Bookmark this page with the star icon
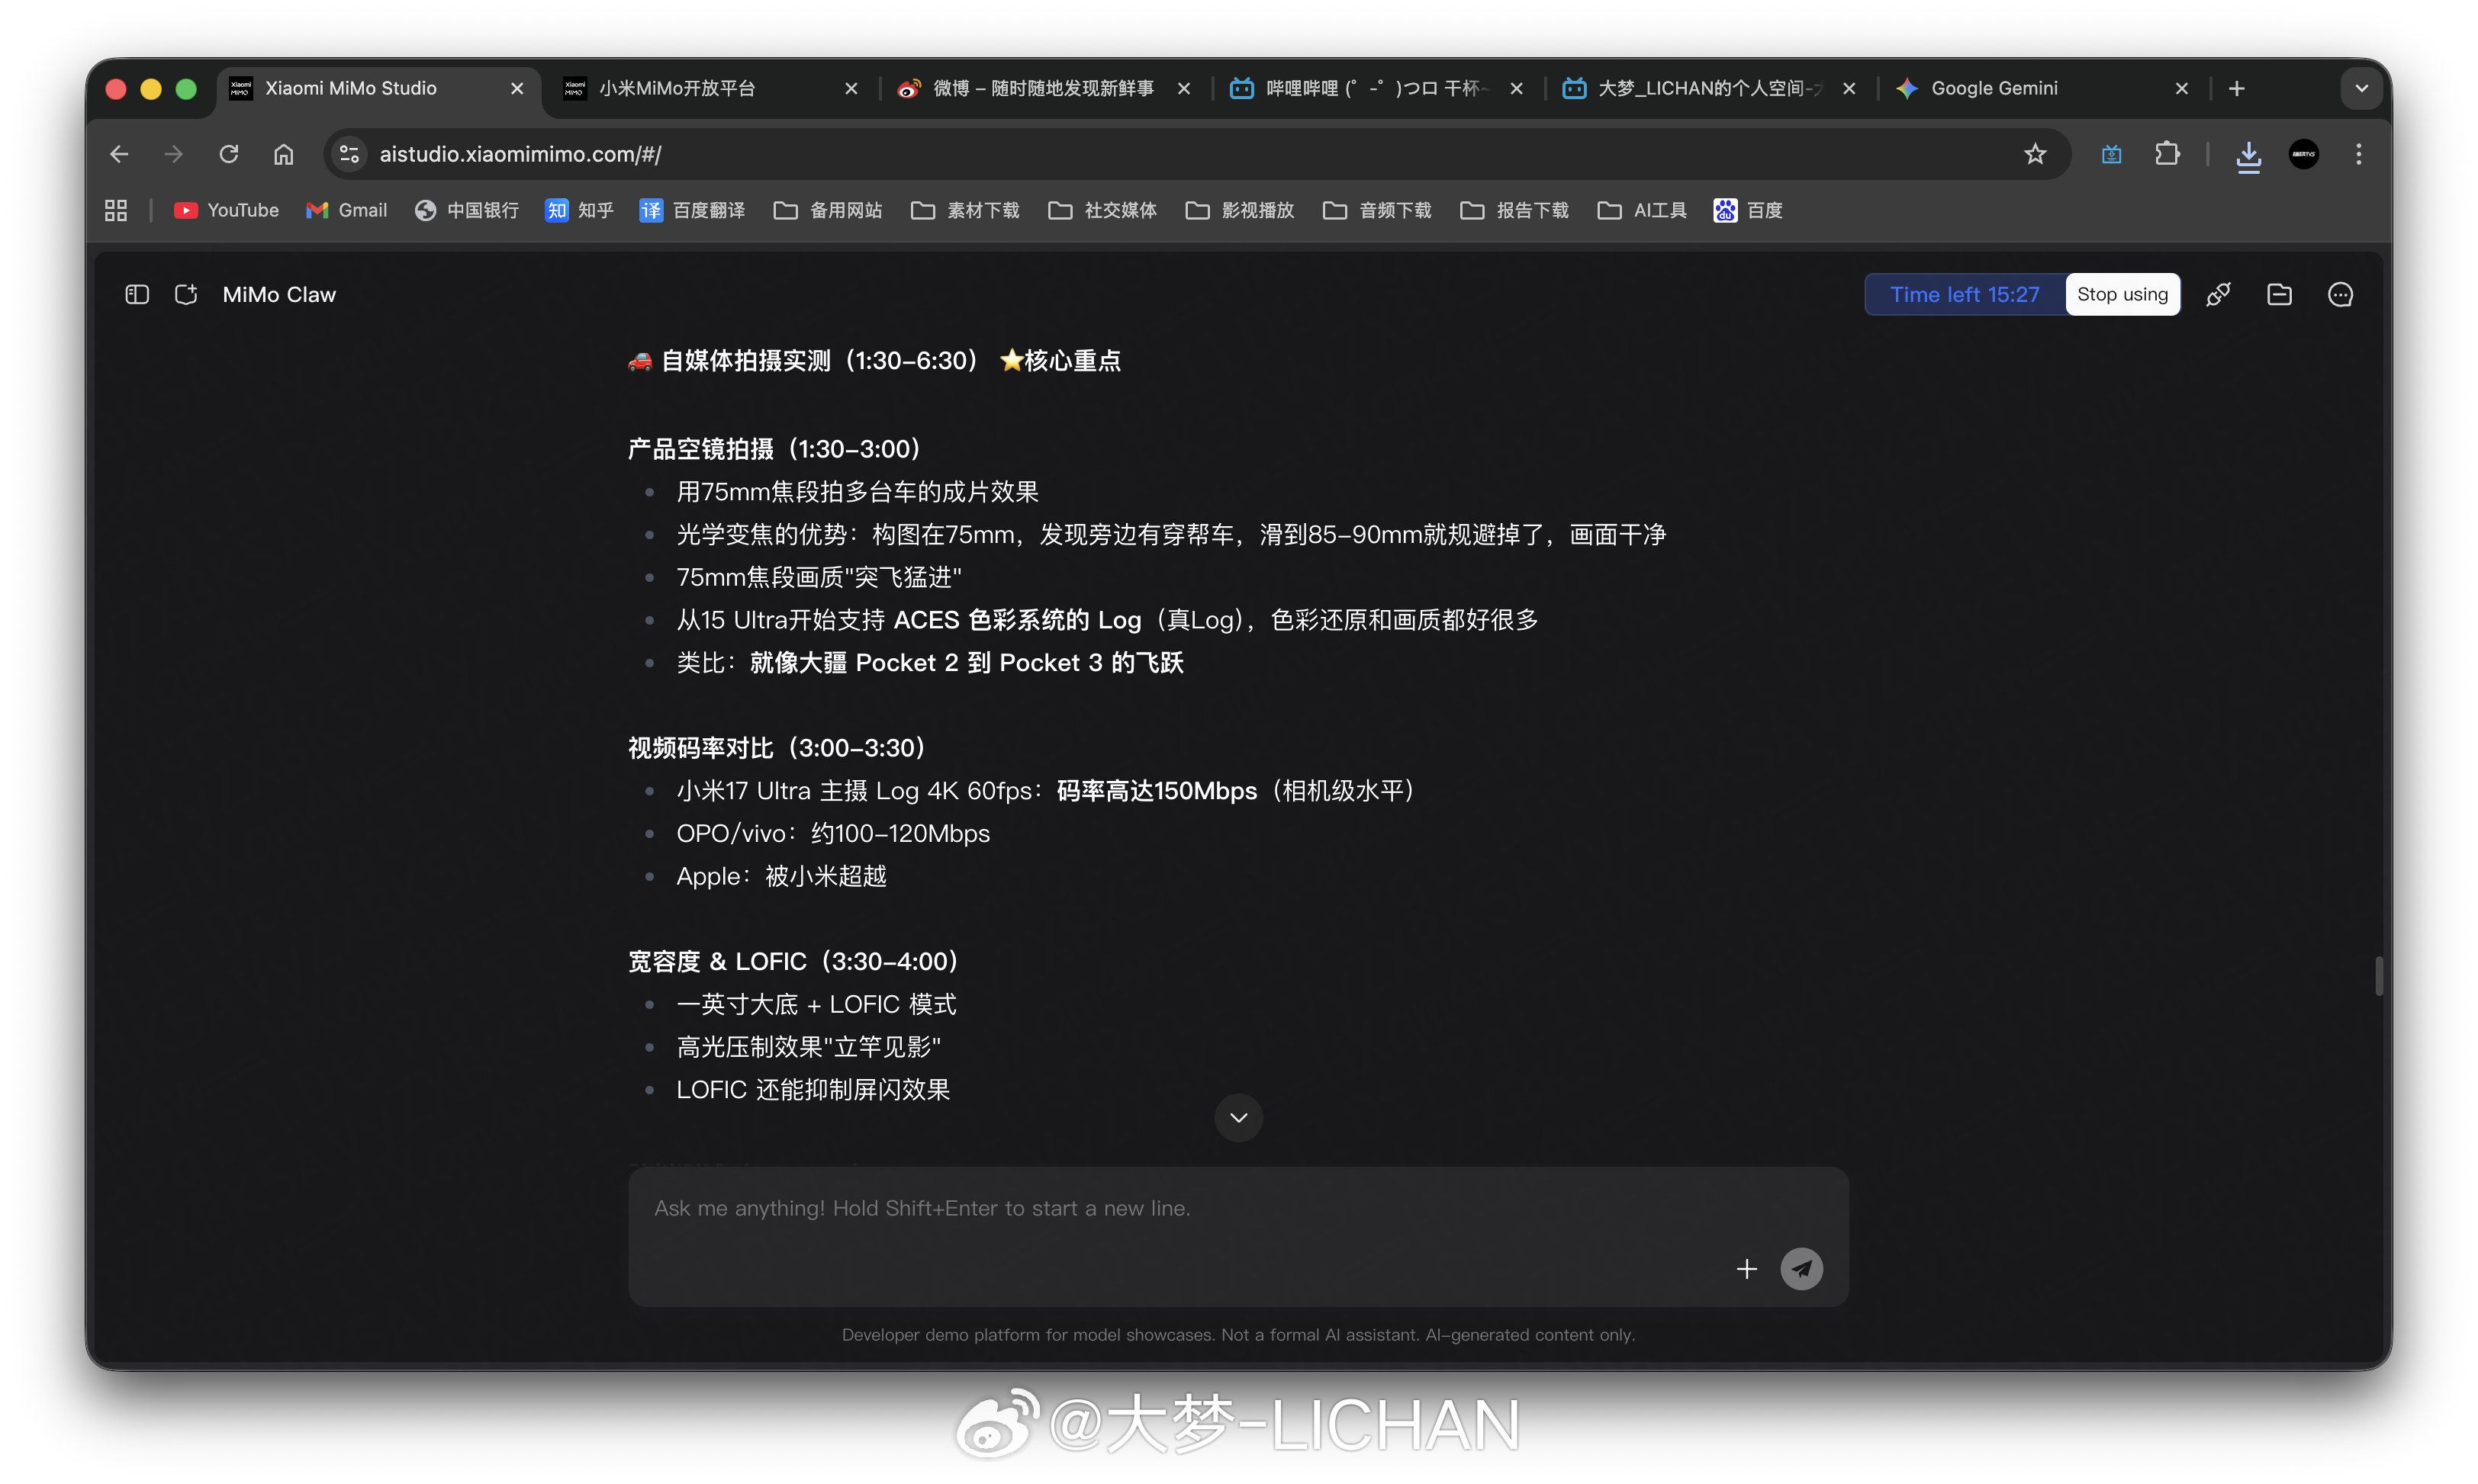2478x1484 pixels. 2035,154
